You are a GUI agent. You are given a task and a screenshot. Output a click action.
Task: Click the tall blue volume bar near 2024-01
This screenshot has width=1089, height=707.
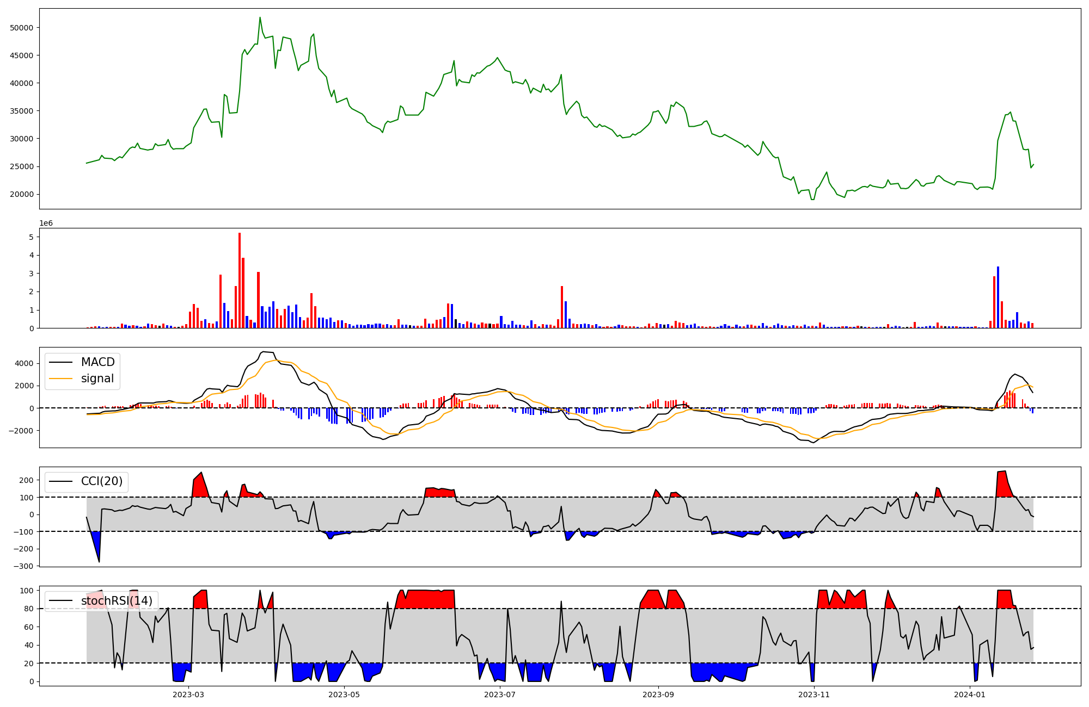[x=998, y=296]
